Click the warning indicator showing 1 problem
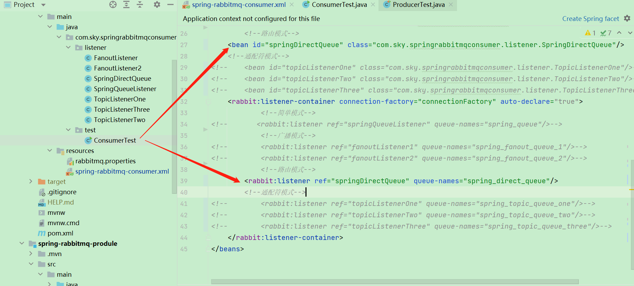The height and width of the screenshot is (286, 634). coord(590,33)
